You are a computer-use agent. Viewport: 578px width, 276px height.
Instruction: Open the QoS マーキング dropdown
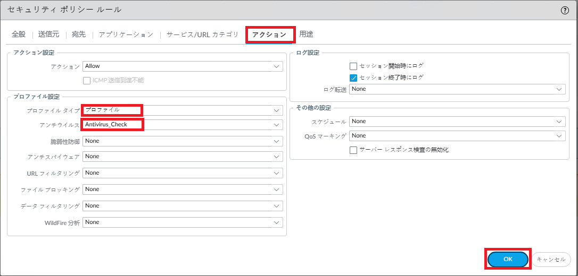(457, 136)
